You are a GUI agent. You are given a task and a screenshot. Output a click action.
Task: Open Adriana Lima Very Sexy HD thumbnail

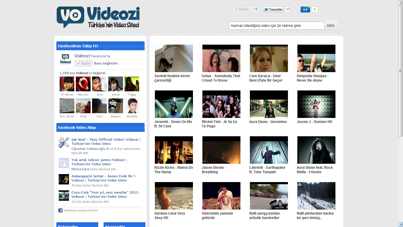click(x=174, y=196)
